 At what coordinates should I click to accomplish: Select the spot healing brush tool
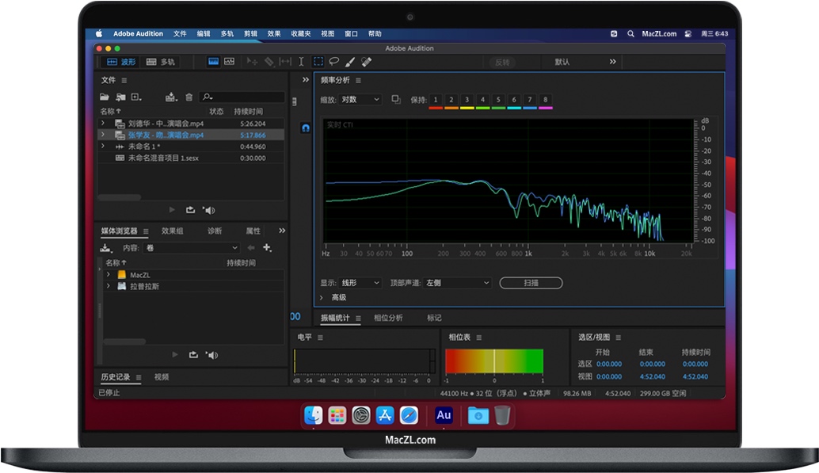click(366, 61)
